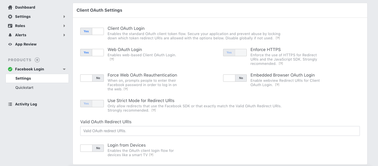Click the Roles ID card icon

[x=10, y=26]
